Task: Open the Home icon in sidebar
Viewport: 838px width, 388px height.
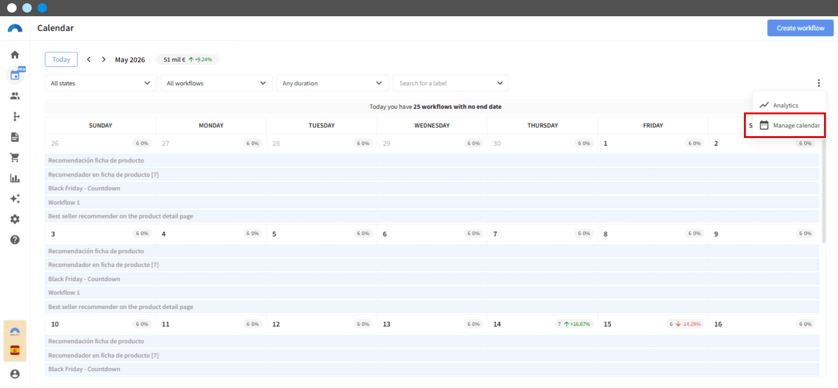Action: (x=15, y=55)
